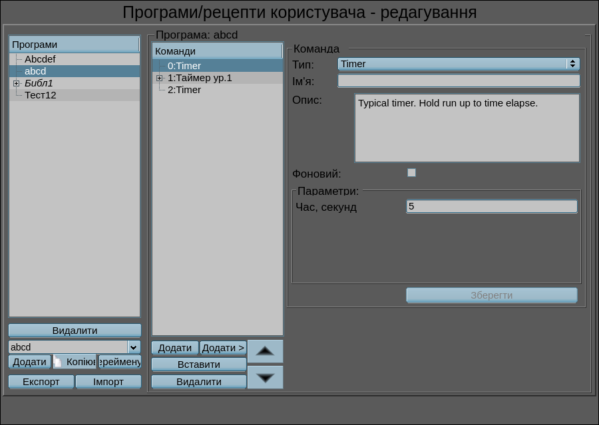599x425 pixels.
Task: Open the abcd program name combo box arrow
Action: click(134, 347)
